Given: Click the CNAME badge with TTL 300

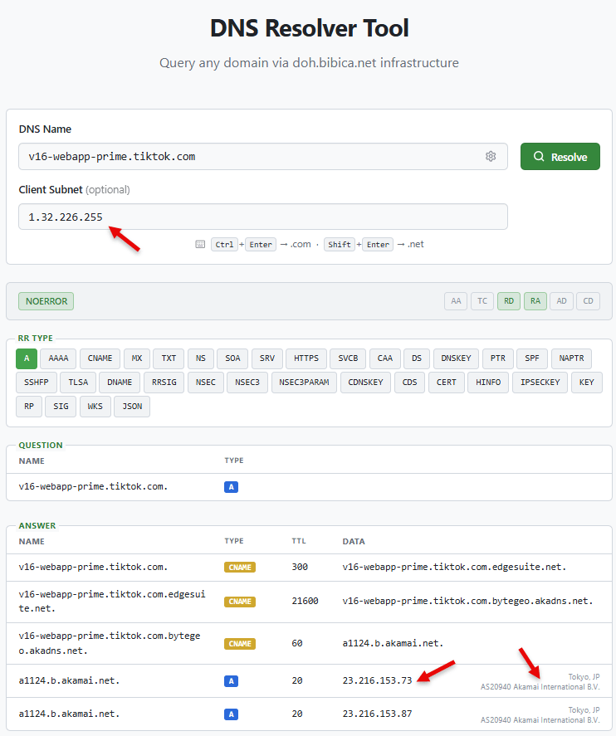Looking at the screenshot, I should tap(240, 567).
